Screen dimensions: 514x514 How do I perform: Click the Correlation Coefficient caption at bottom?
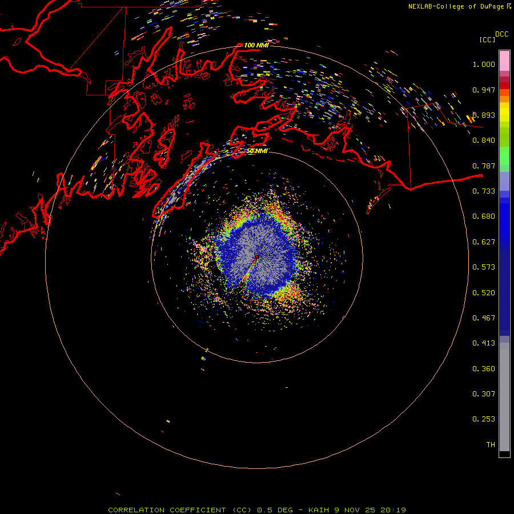(257, 510)
